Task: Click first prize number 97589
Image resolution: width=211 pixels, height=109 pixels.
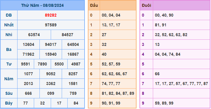Action: [x=51, y=25]
